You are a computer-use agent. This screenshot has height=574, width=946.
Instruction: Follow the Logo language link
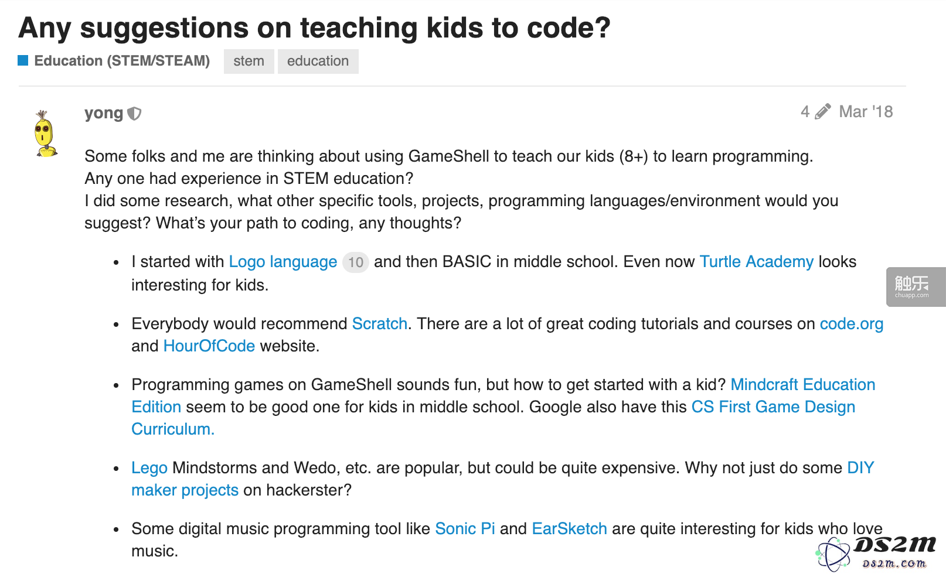coord(283,262)
